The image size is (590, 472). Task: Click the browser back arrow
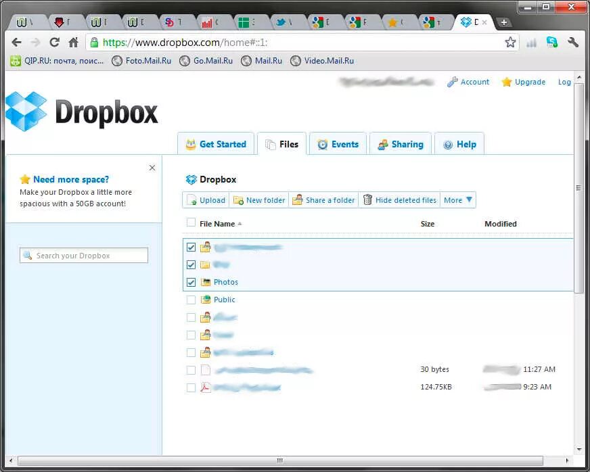tap(16, 43)
